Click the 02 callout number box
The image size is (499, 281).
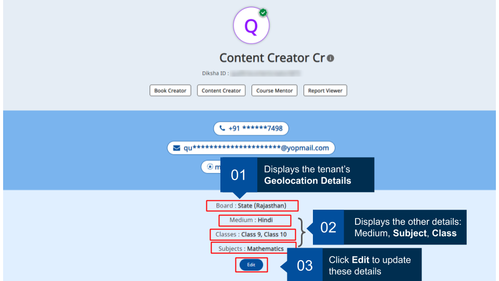click(x=328, y=227)
